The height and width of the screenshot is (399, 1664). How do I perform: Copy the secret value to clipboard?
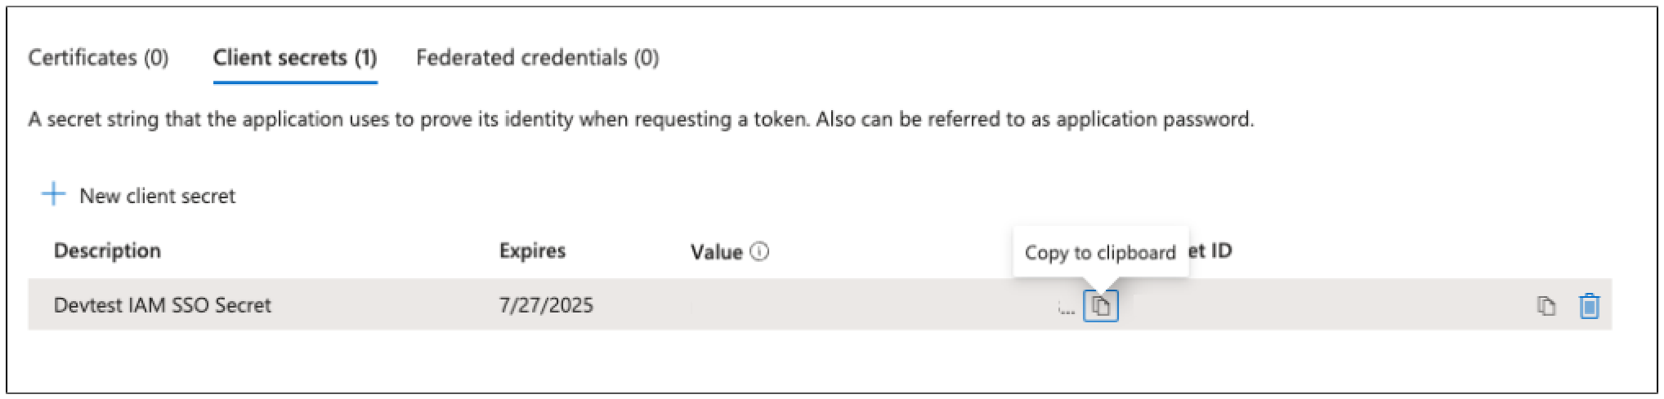click(x=1100, y=307)
